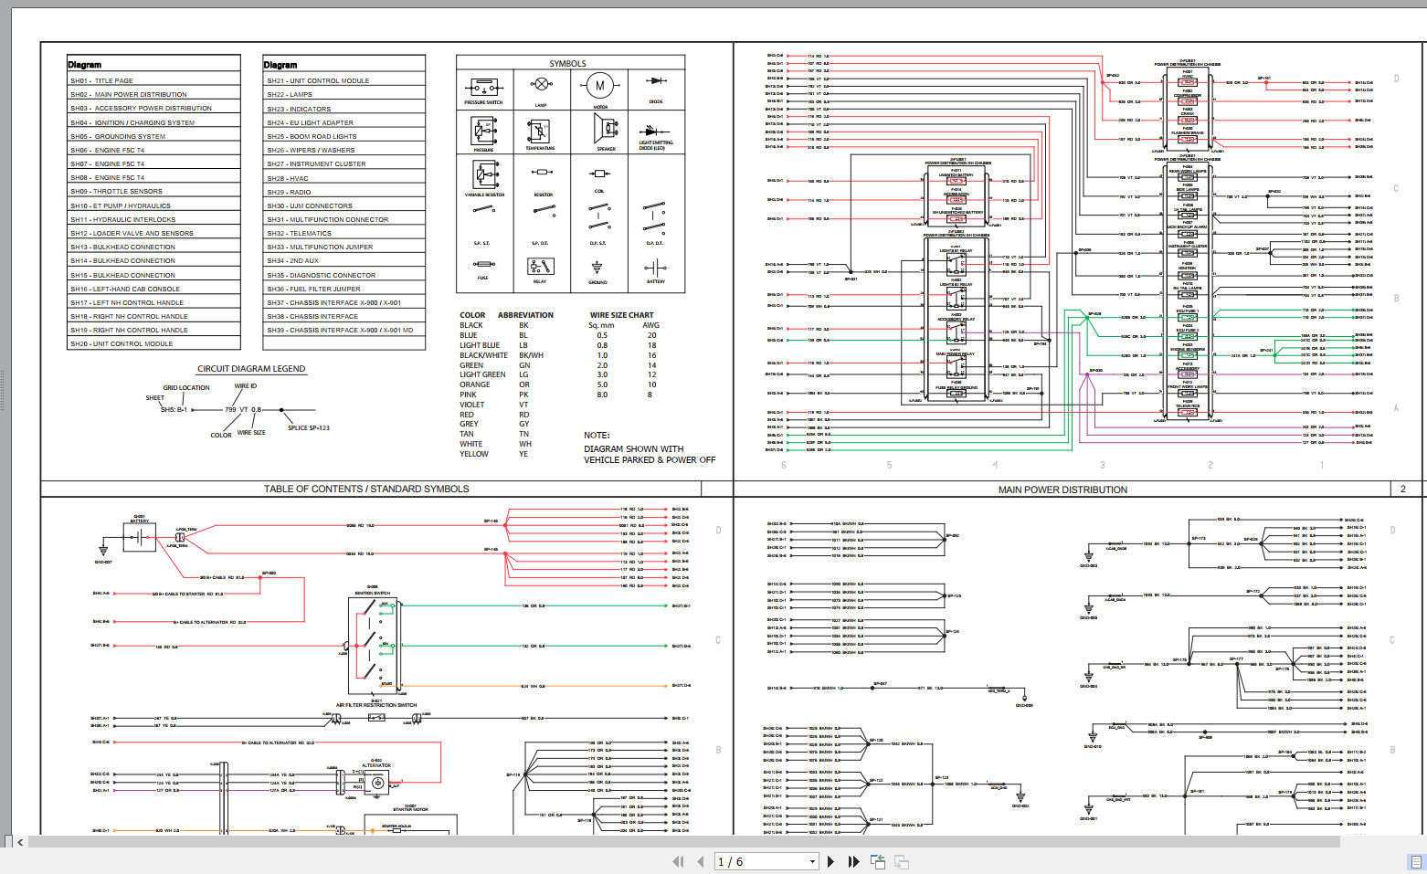The height and width of the screenshot is (874, 1427).
Task: Click the previous page arrow
Action: [x=700, y=861]
